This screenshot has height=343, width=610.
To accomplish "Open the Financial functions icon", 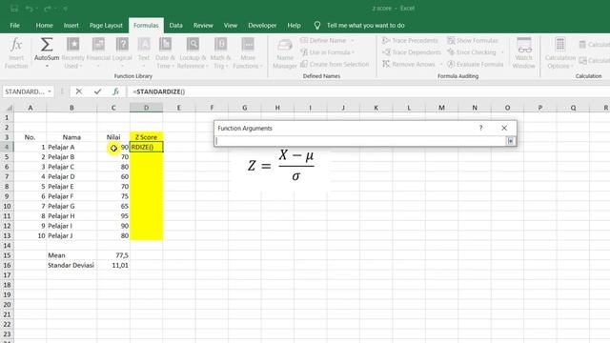I will pos(98,45).
